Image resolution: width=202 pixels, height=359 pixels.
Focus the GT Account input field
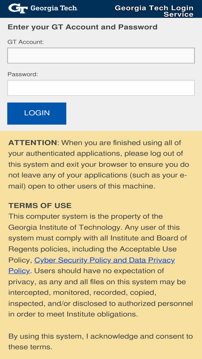pyautogui.click(x=101, y=55)
